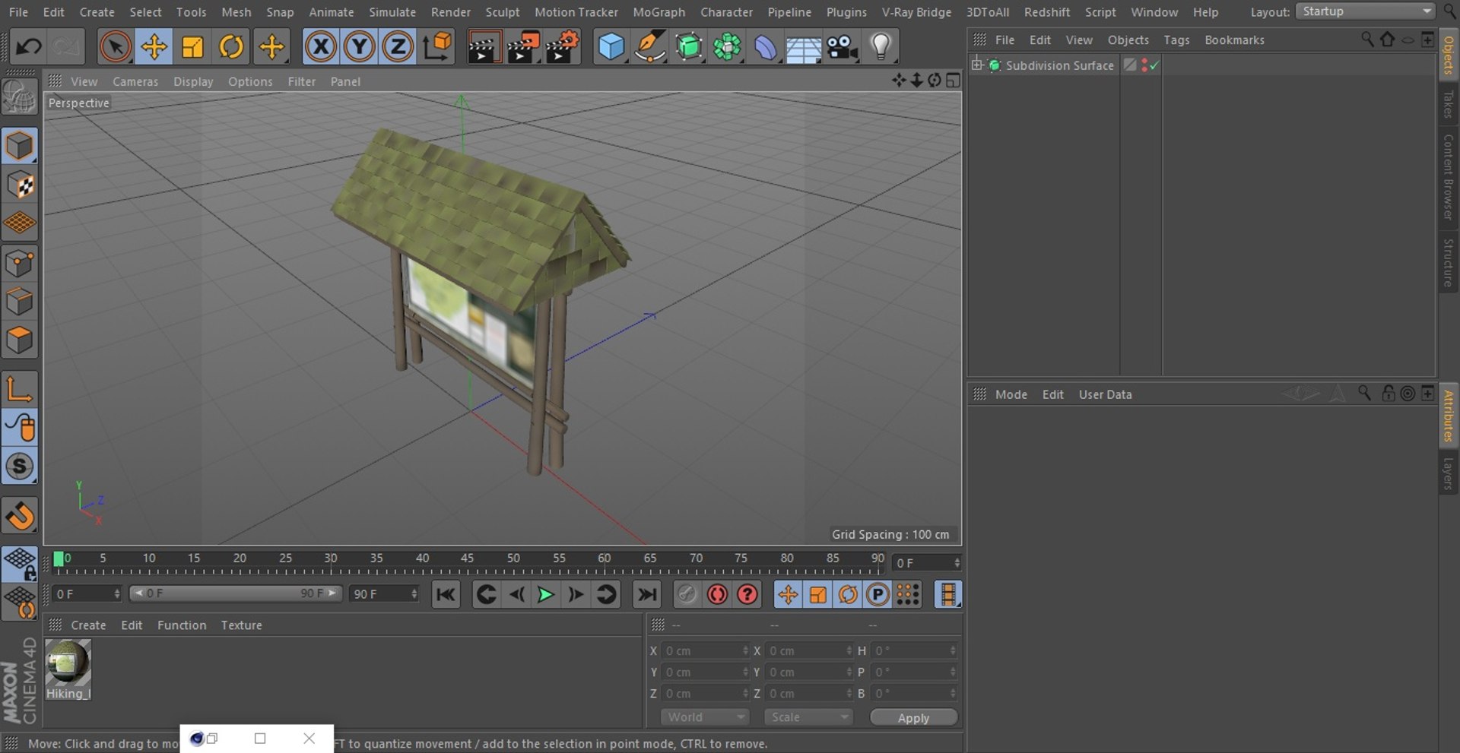Open Object Manager Tags menu

point(1176,40)
